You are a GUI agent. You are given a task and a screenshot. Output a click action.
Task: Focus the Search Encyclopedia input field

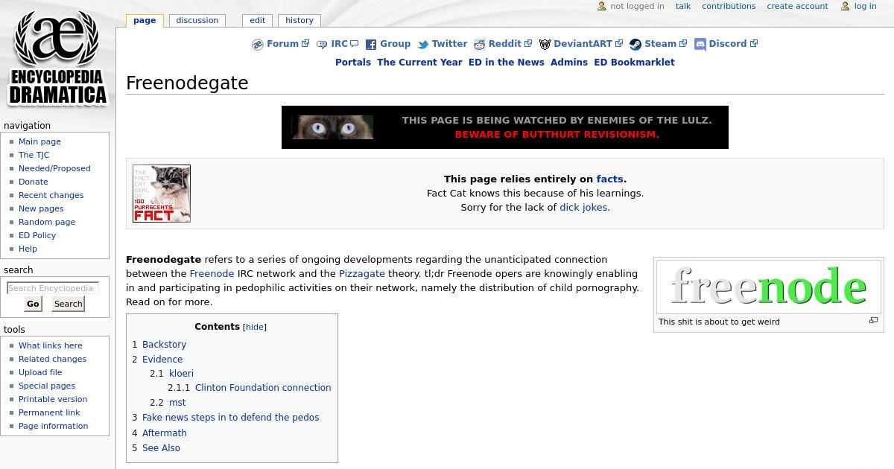coord(53,288)
